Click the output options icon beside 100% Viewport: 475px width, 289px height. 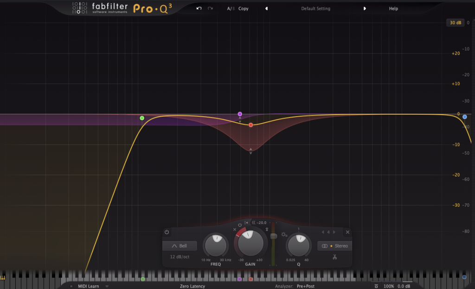(376, 286)
